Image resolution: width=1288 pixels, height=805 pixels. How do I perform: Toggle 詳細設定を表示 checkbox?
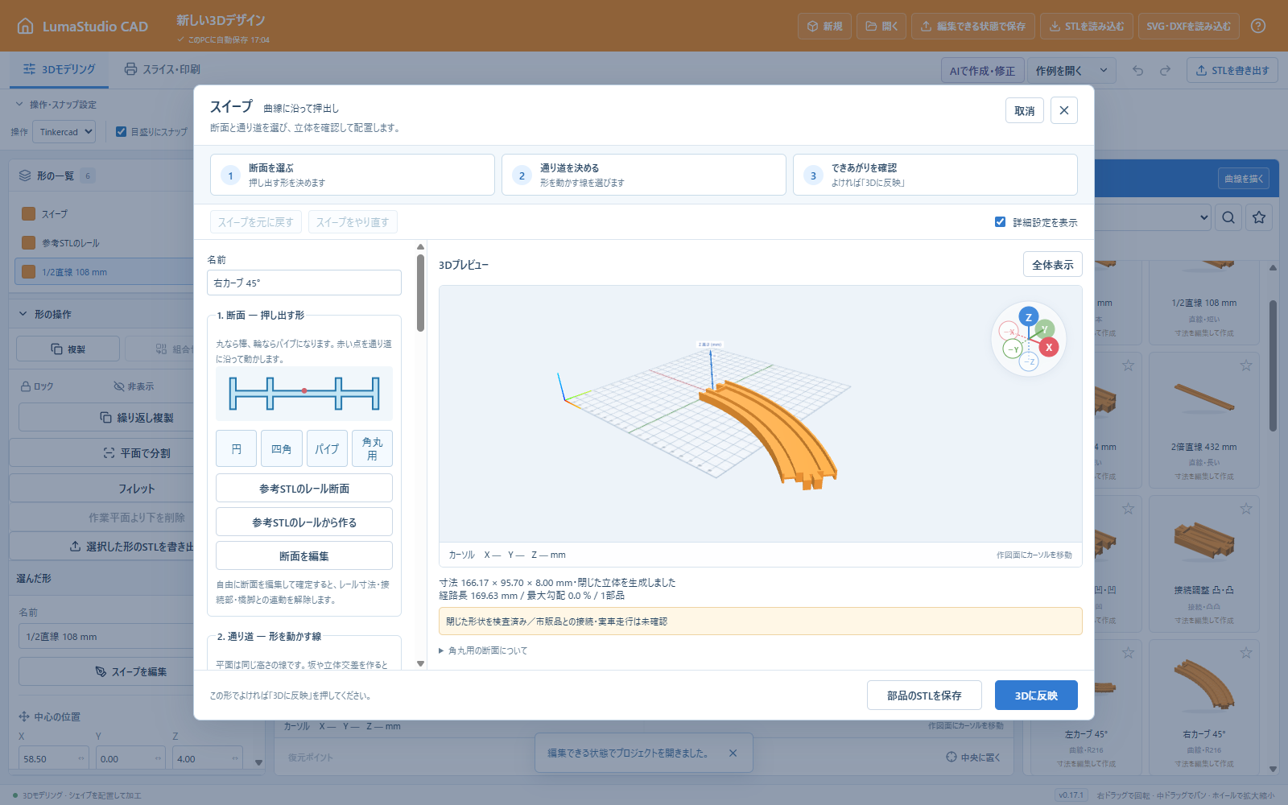1000,222
